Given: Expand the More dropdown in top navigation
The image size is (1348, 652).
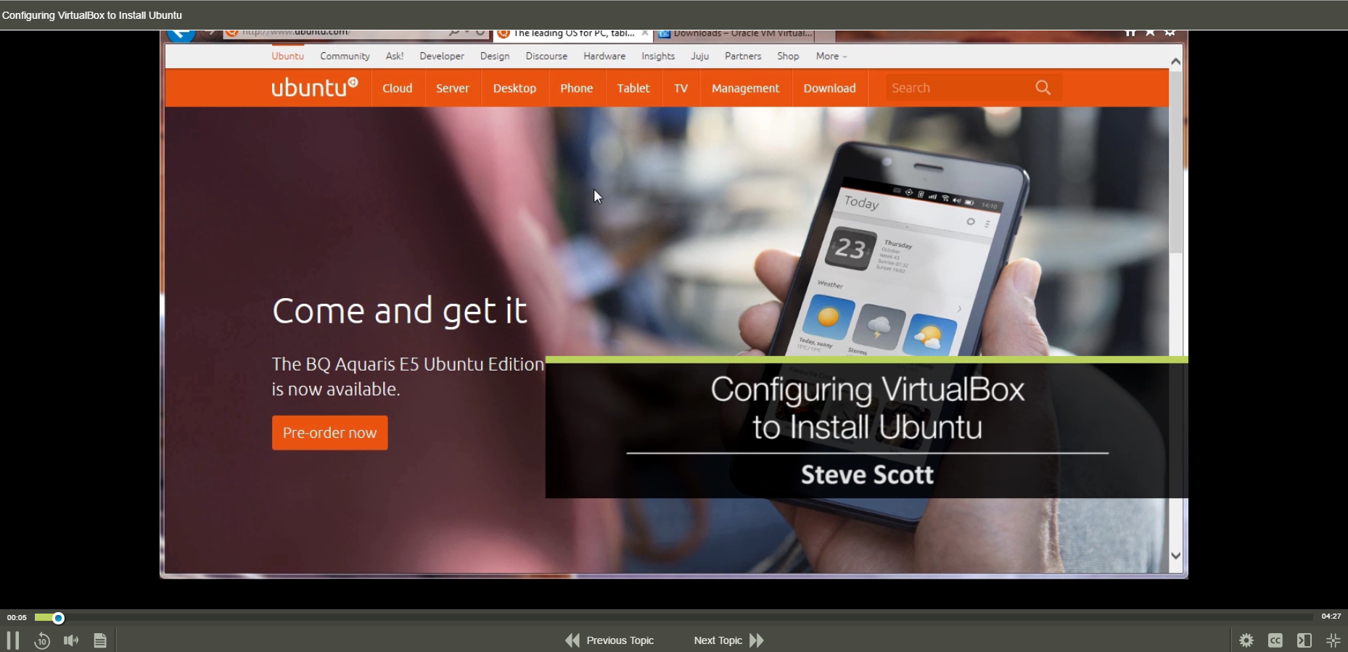Looking at the screenshot, I should pos(831,56).
